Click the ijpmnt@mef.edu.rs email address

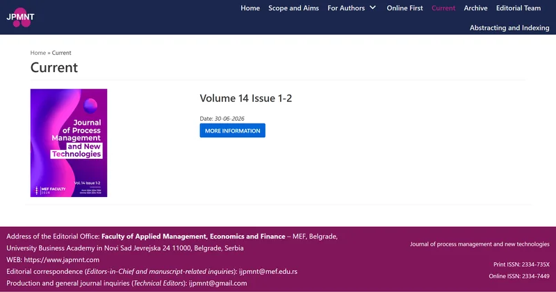point(268,271)
